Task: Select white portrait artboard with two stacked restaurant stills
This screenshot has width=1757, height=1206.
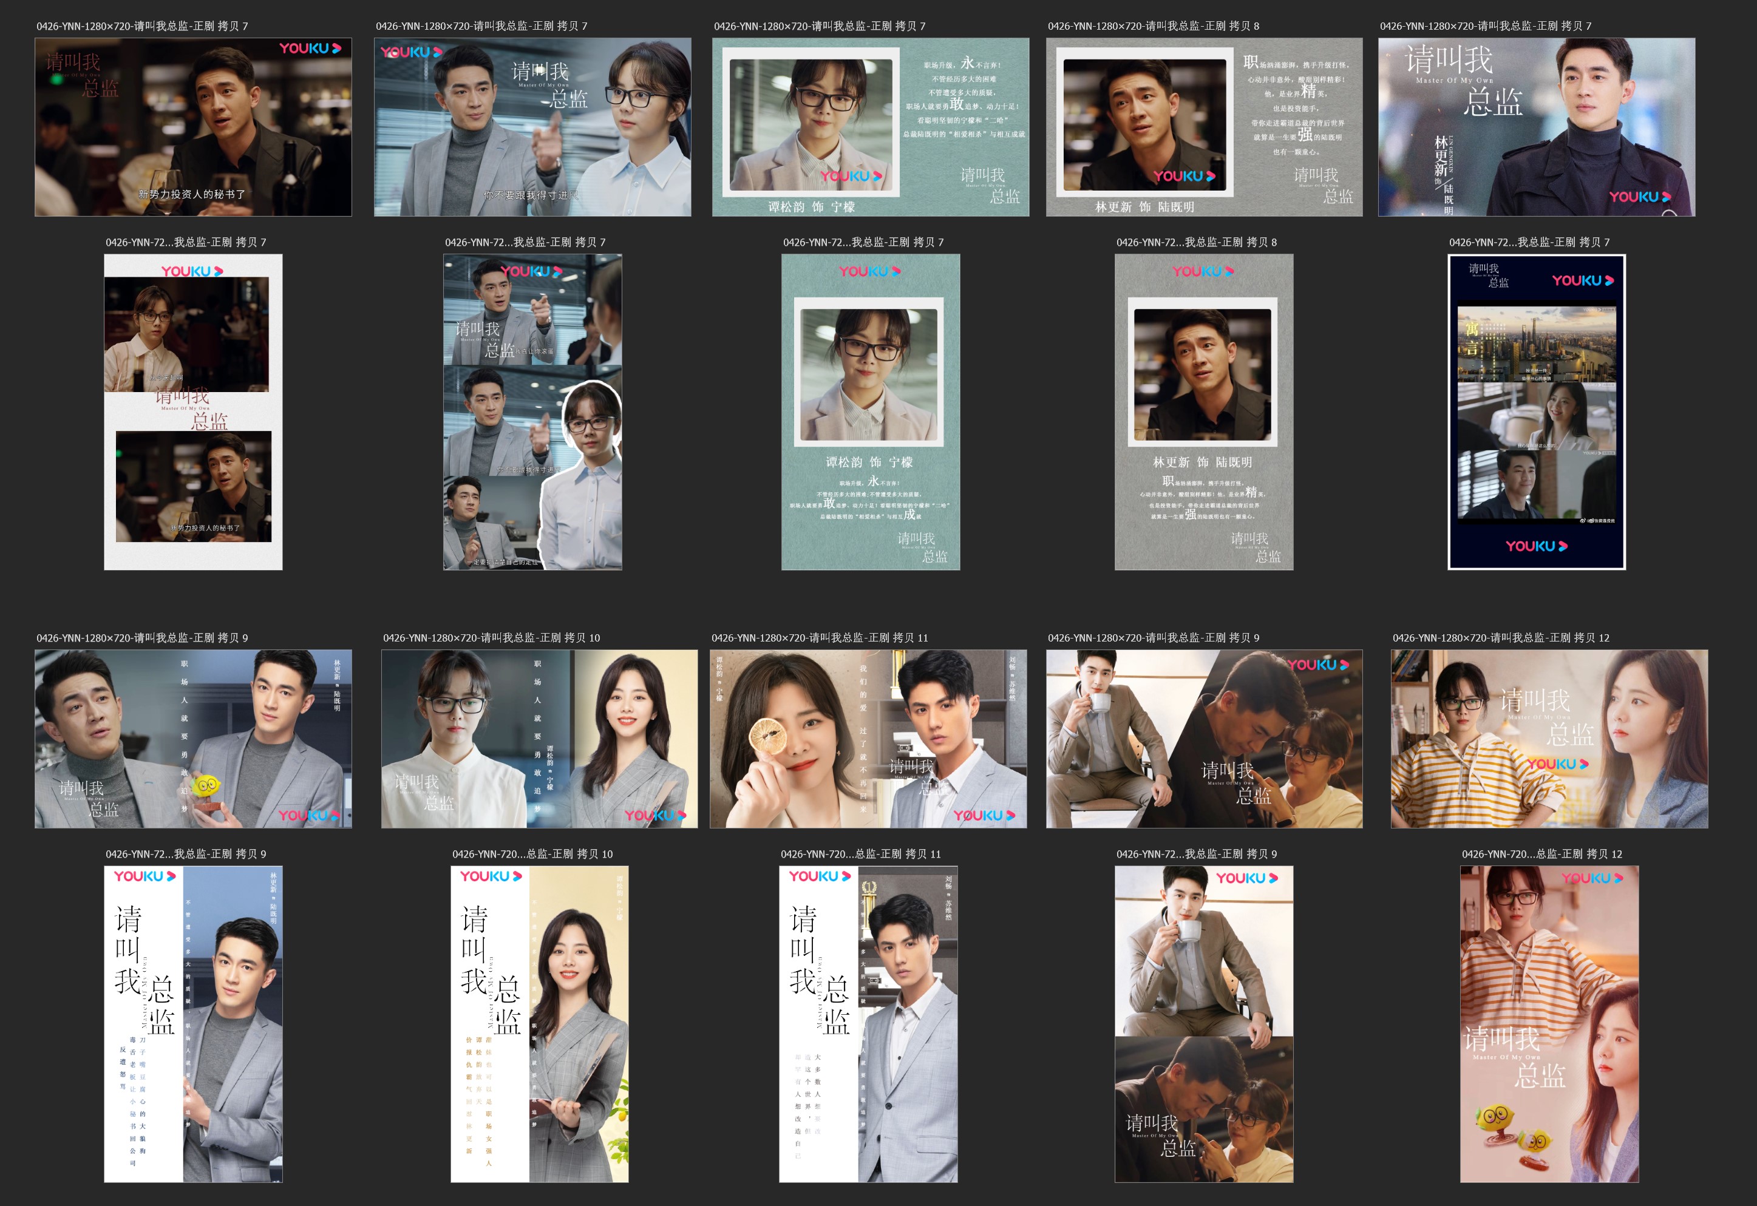Action: [x=193, y=412]
